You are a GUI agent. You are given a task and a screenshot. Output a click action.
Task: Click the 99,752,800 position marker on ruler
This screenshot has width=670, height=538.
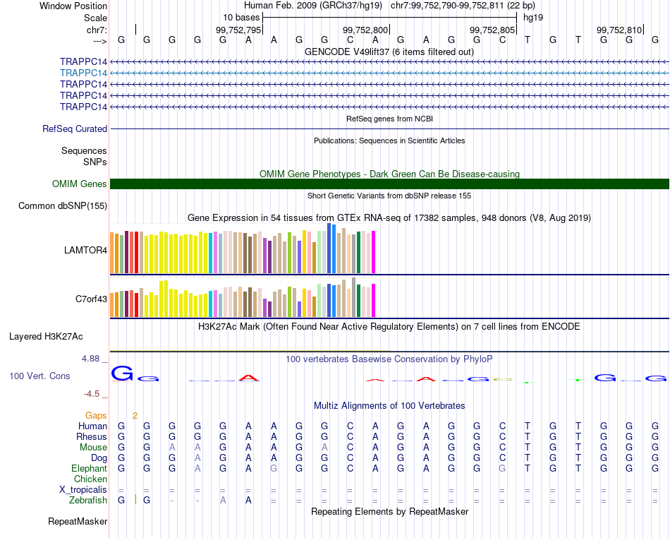365,30
